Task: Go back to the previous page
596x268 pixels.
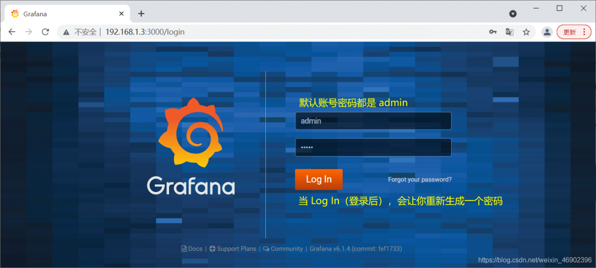Action: (x=12, y=32)
